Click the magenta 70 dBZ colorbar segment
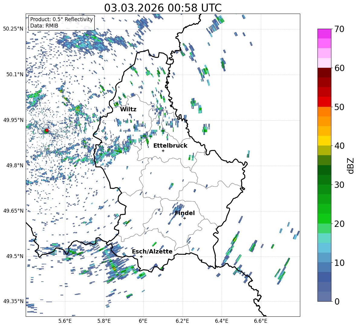 pyautogui.click(x=324, y=34)
